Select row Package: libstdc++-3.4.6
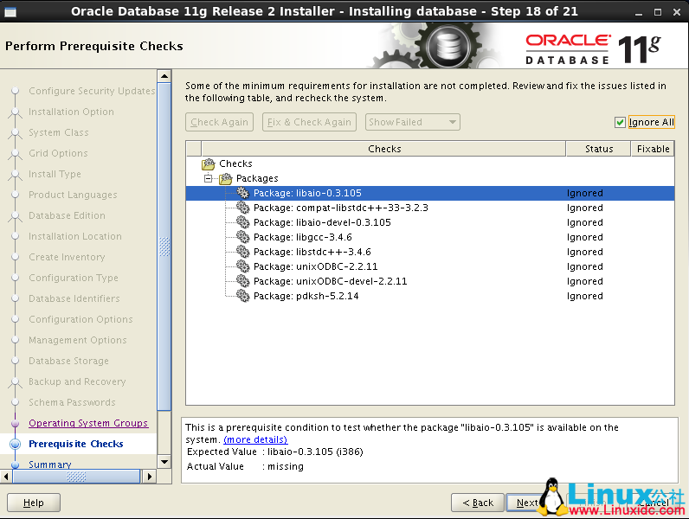This screenshot has height=519, width=689. point(429,252)
